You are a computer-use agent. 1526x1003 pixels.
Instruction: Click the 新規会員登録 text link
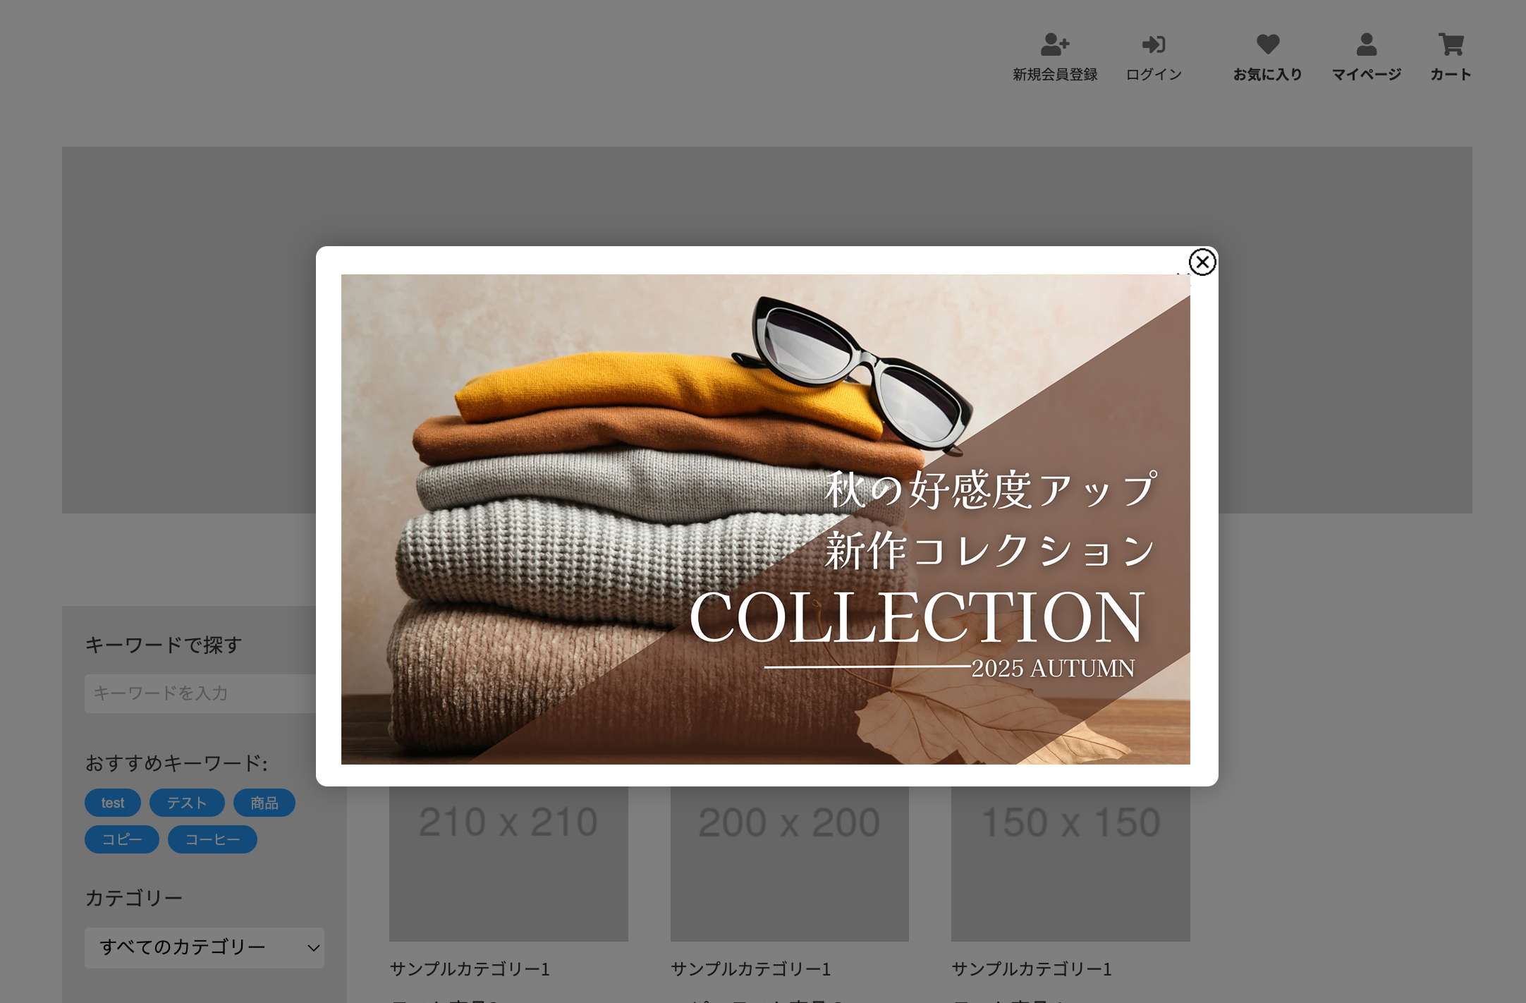(x=1055, y=75)
